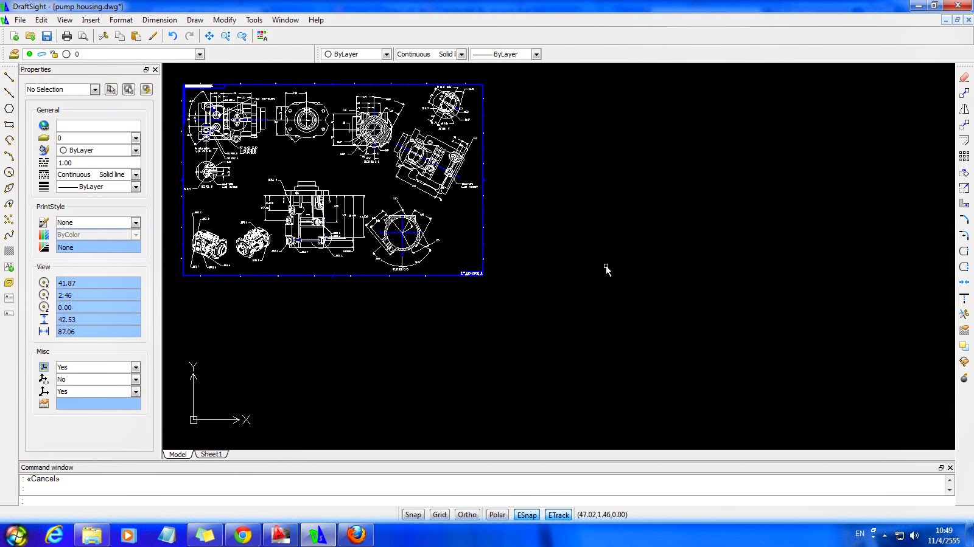Screen dimensions: 974x547
Task: Click the Delete eraser tool icon
Action: (x=964, y=77)
